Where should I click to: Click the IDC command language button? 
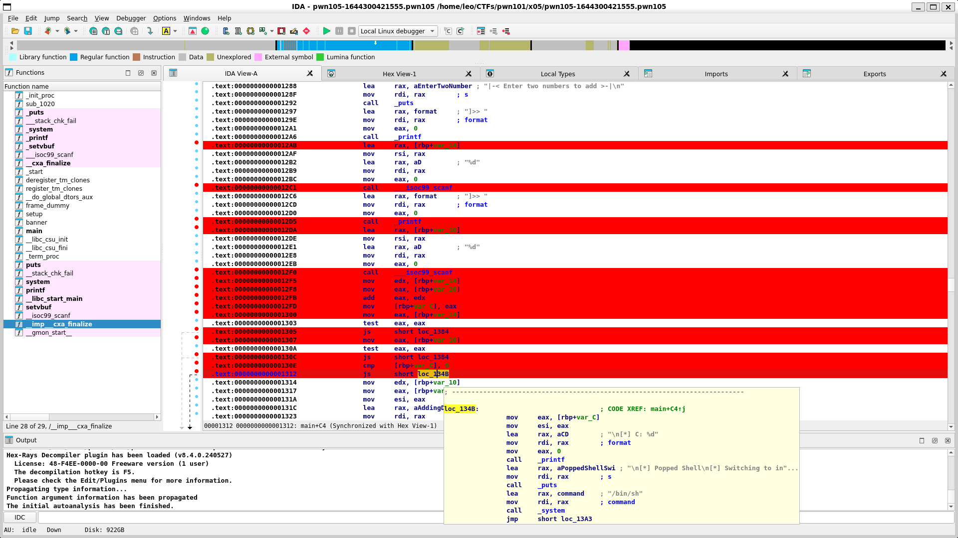[x=19, y=517]
